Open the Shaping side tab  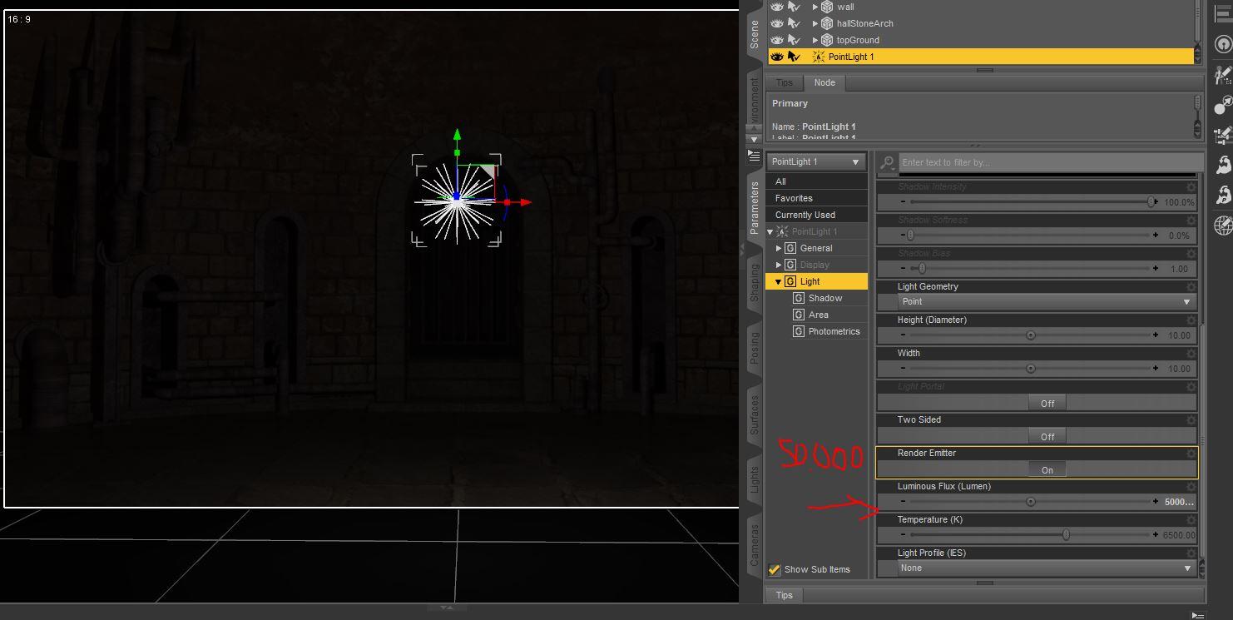(755, 282)
